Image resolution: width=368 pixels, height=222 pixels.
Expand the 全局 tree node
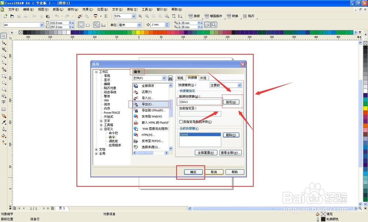tap(96, 154)
